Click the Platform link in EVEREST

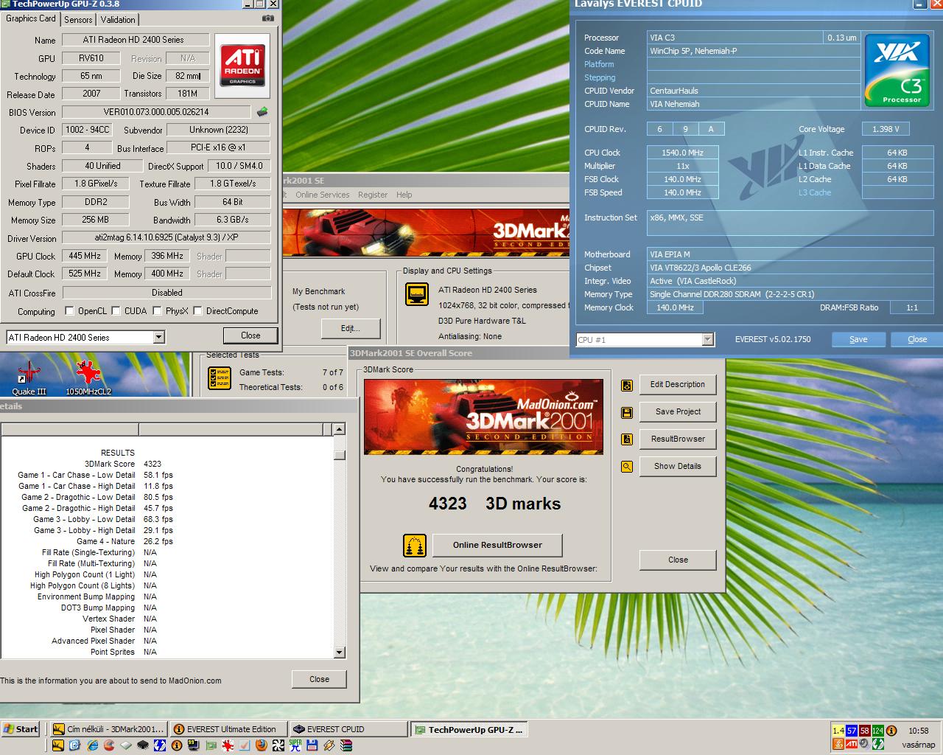(599, 65)
